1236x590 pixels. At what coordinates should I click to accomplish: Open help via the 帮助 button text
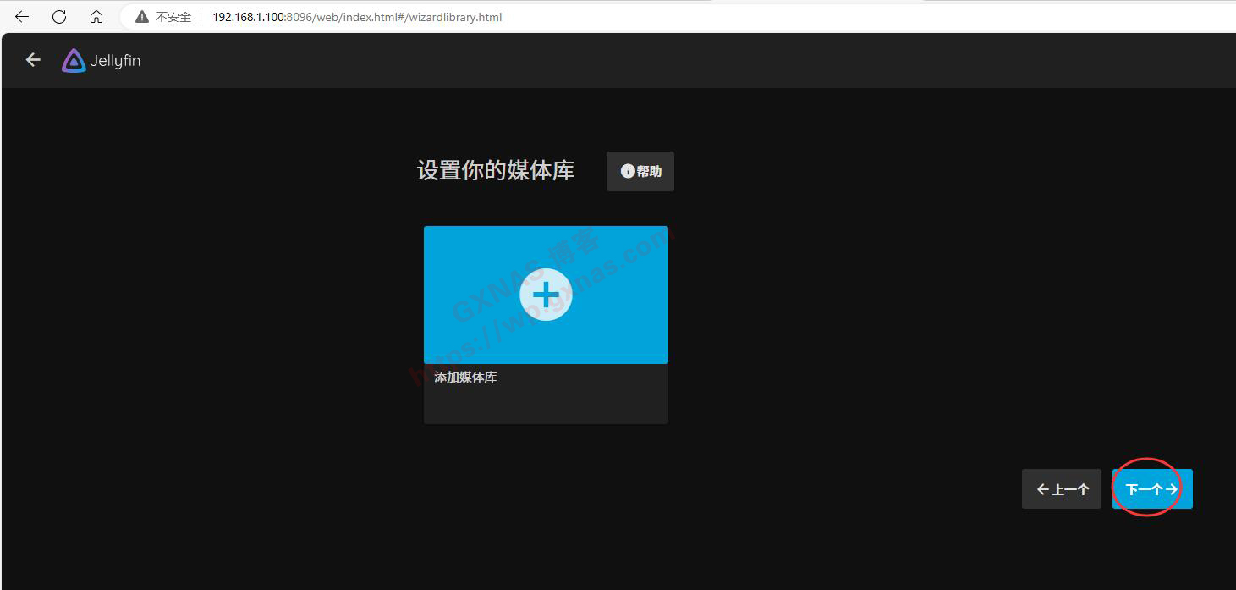coord(649,171)
